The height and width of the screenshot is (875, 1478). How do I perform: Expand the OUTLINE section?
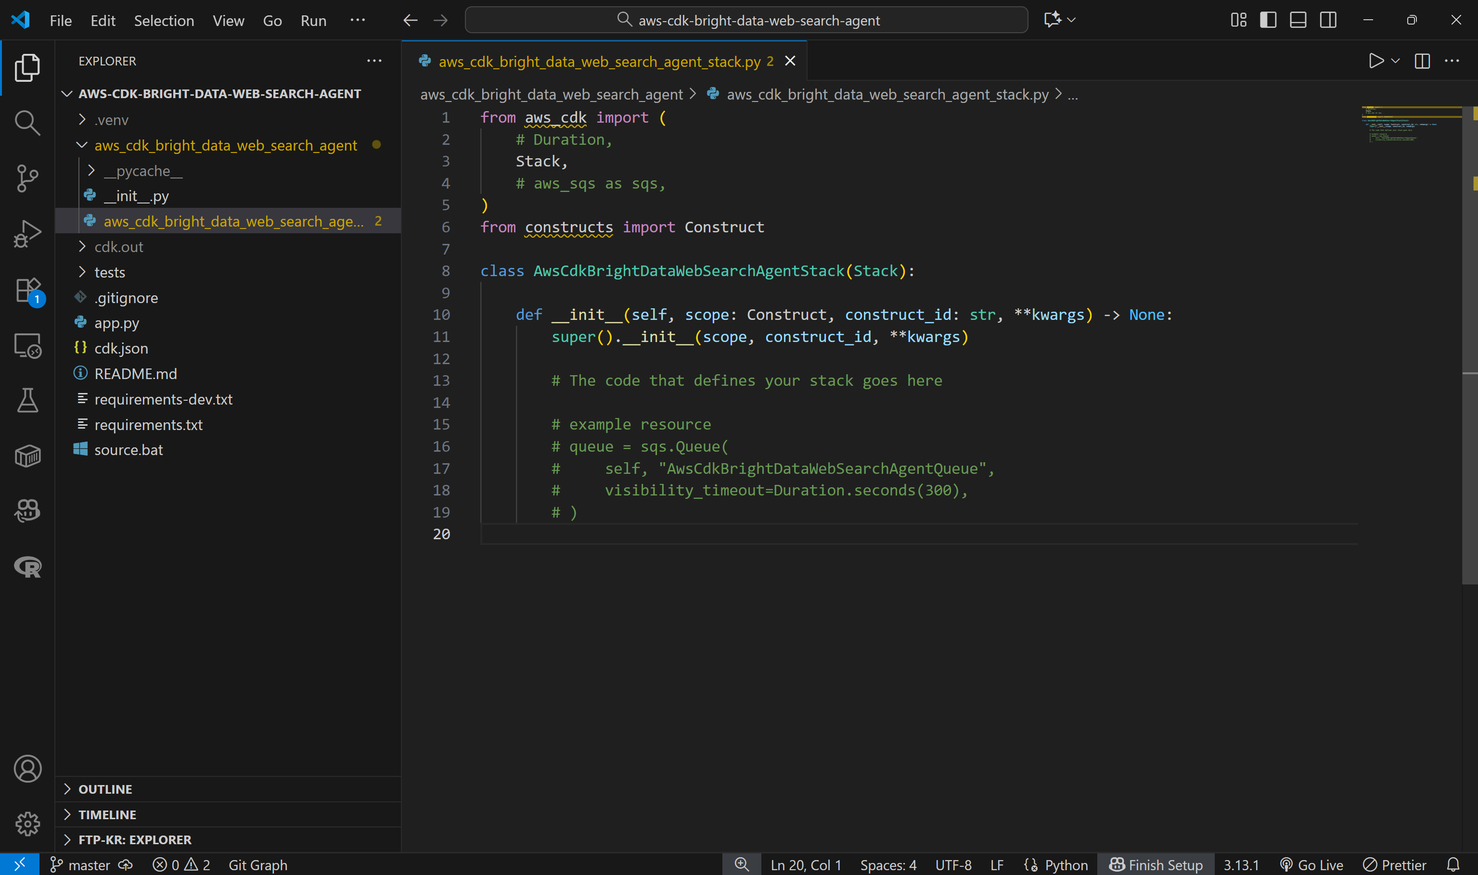point(105,788)
